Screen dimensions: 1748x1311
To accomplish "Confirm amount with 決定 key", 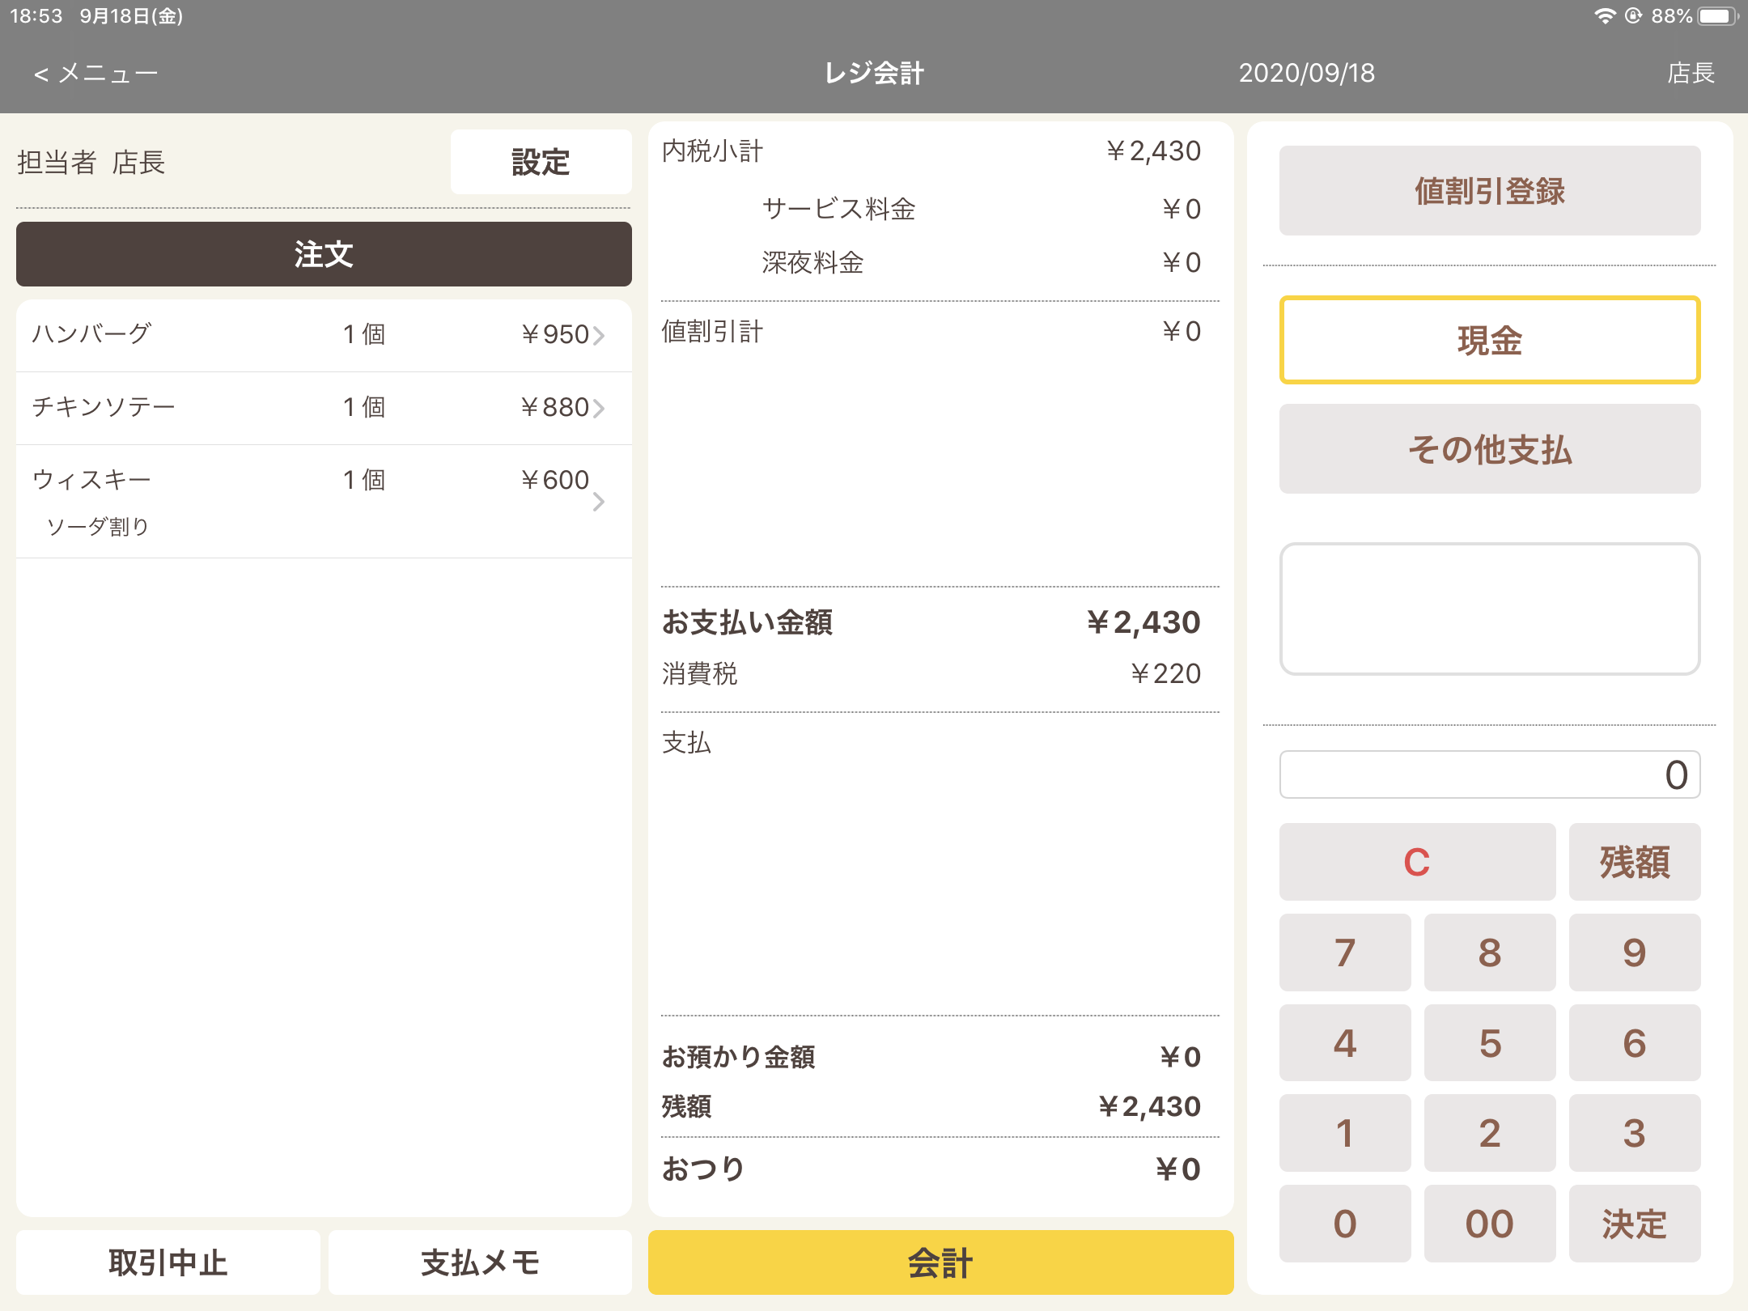I will (x=1634, y=1224).
